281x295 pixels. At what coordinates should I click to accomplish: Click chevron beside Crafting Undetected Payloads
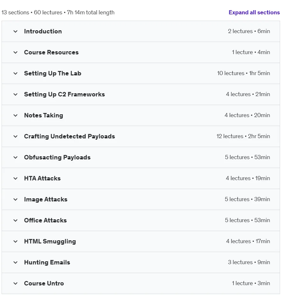(x=15, y=137)
